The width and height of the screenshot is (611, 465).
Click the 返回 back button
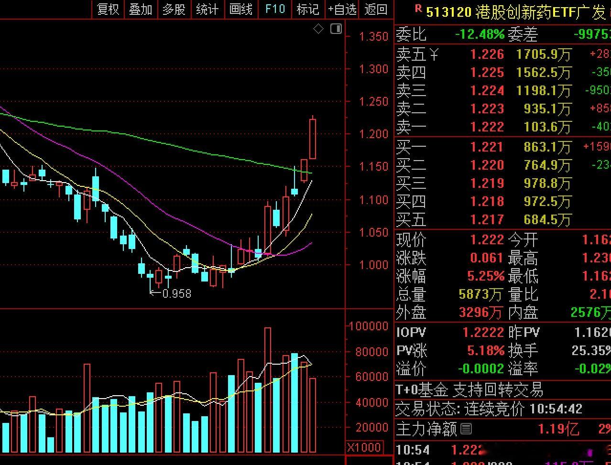376,9
